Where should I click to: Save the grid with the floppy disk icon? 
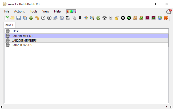(x=19, y=18)
